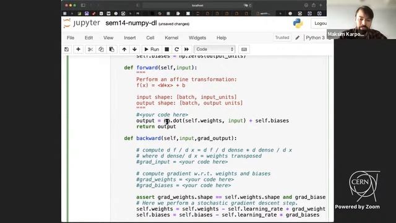Click the '#grad_weights = <your code here>' comment

click(185, 180)
